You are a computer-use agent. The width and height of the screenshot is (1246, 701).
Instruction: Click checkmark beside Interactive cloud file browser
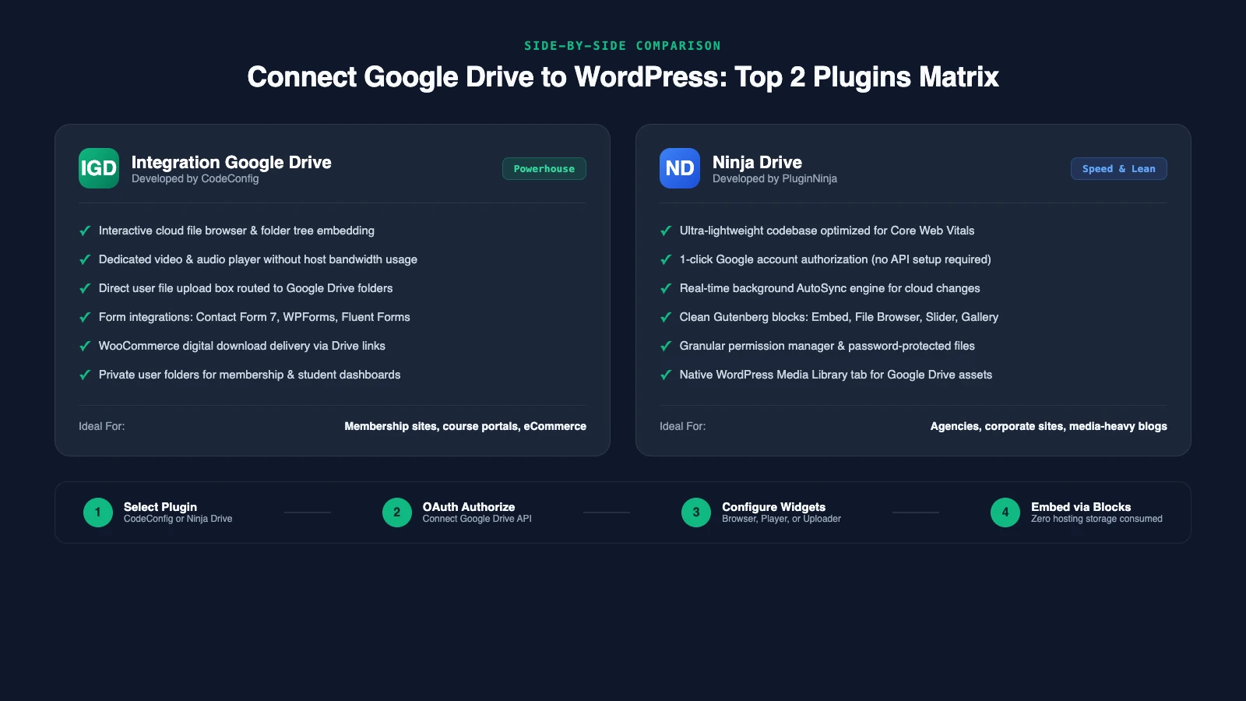(85, 231)
